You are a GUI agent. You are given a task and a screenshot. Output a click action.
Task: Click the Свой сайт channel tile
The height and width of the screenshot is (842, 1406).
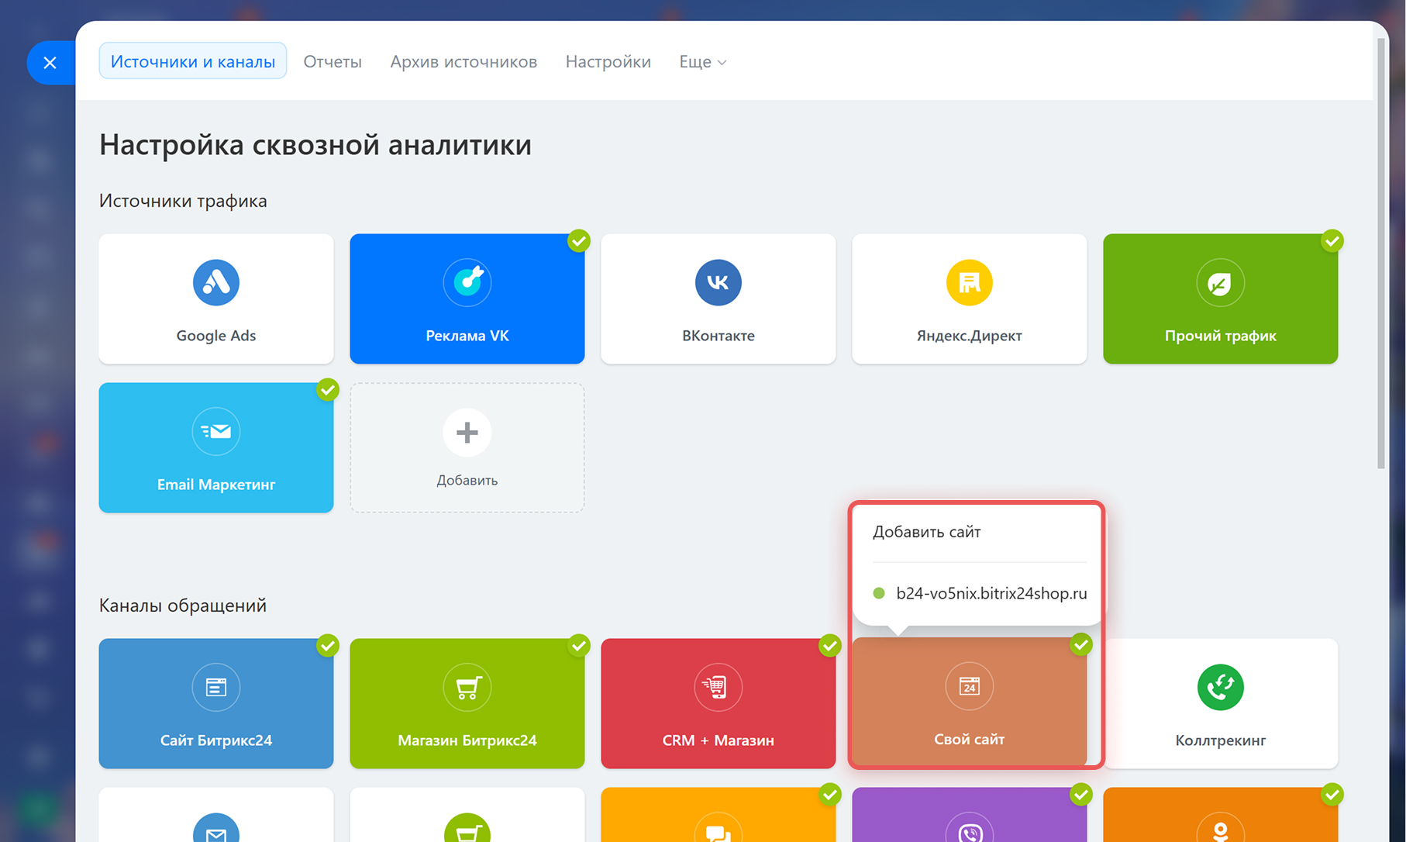pos(970,703)
